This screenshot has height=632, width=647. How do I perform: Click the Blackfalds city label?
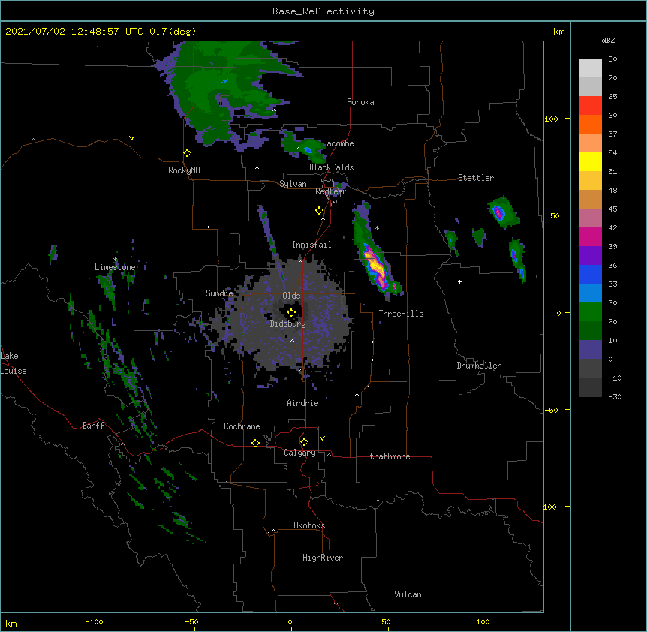[x=331, y=167]
